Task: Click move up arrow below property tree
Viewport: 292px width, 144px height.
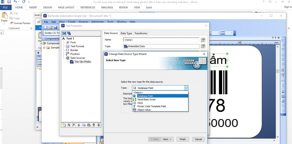Action: [x=94, y=125]
